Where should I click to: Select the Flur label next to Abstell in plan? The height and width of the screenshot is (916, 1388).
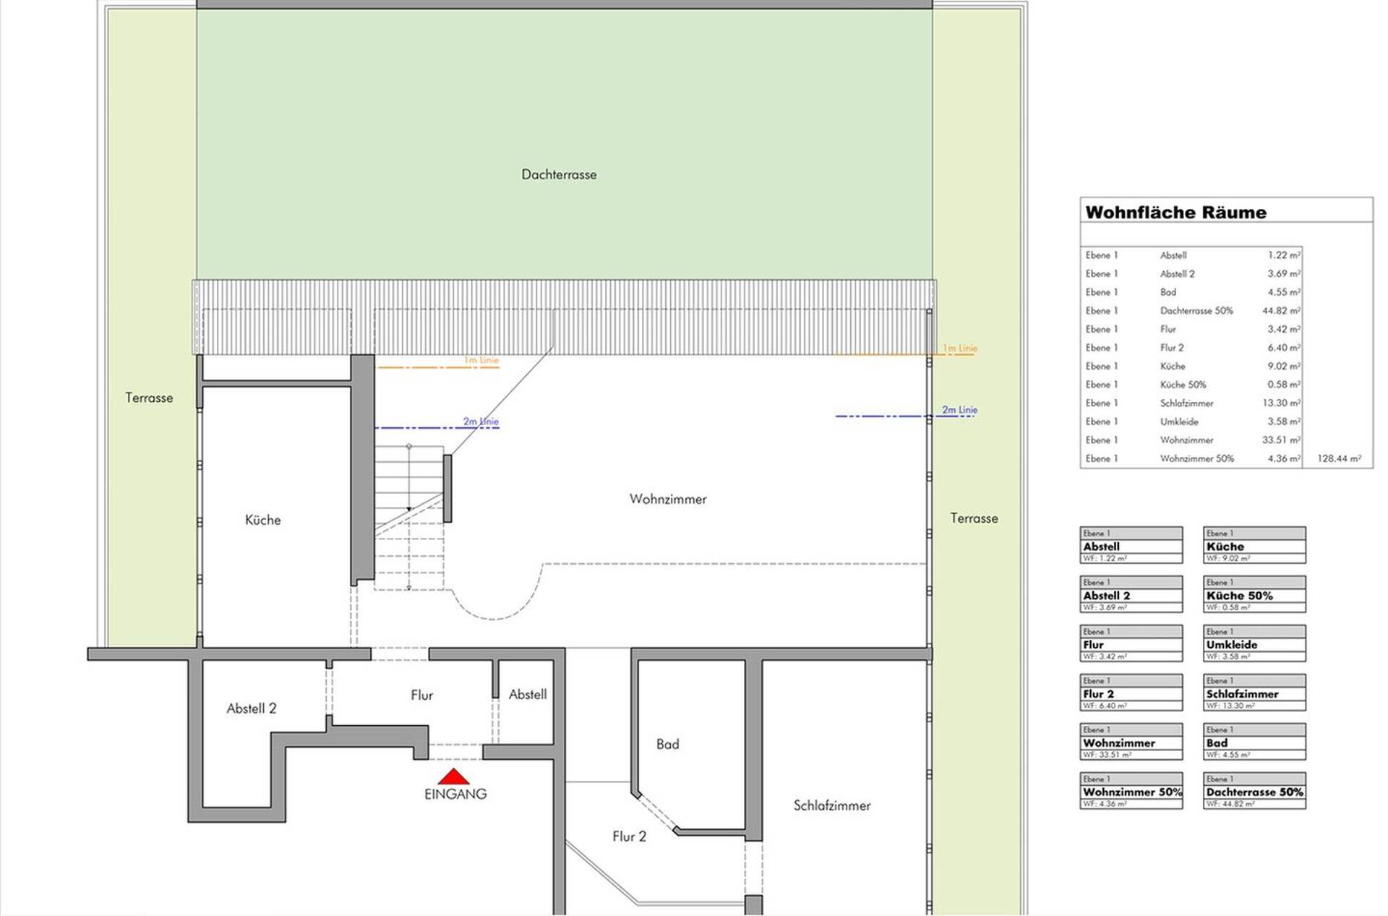[421, 695]
